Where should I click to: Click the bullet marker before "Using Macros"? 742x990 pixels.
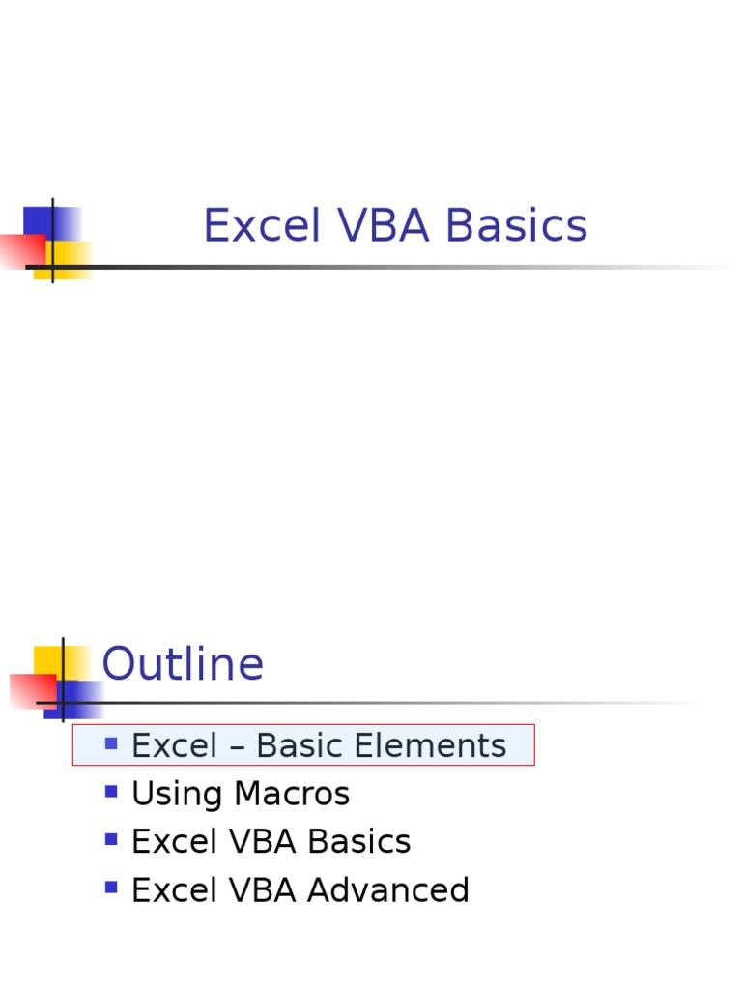(x=111, y=792)
